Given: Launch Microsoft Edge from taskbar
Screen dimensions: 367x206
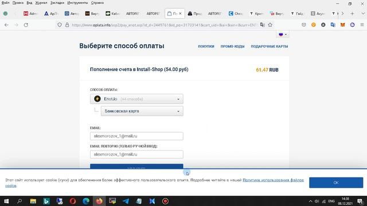Looking at the screenshot, I should (86, 201).
